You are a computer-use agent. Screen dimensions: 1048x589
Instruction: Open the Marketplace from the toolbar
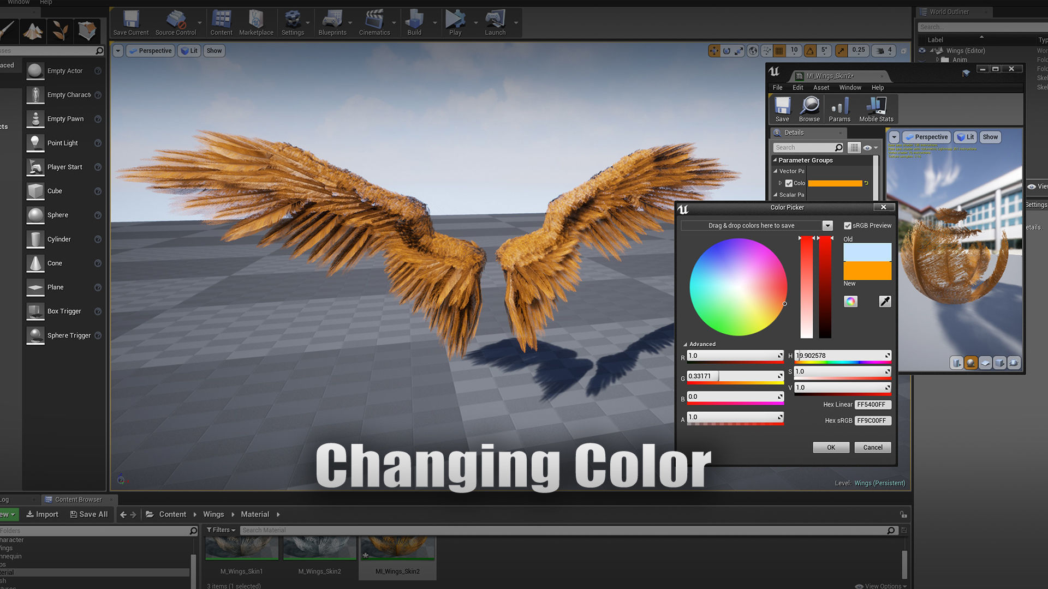click(x=256, y=23)
